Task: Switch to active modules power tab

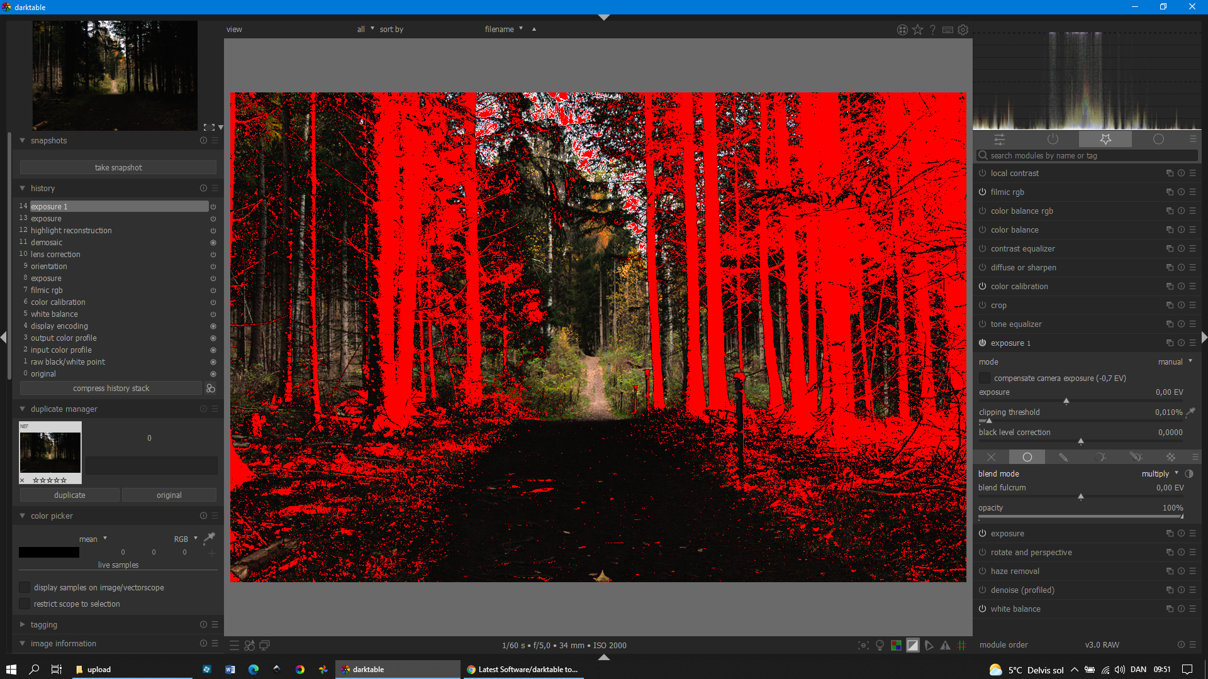Action: click(x=1053, y=139)
